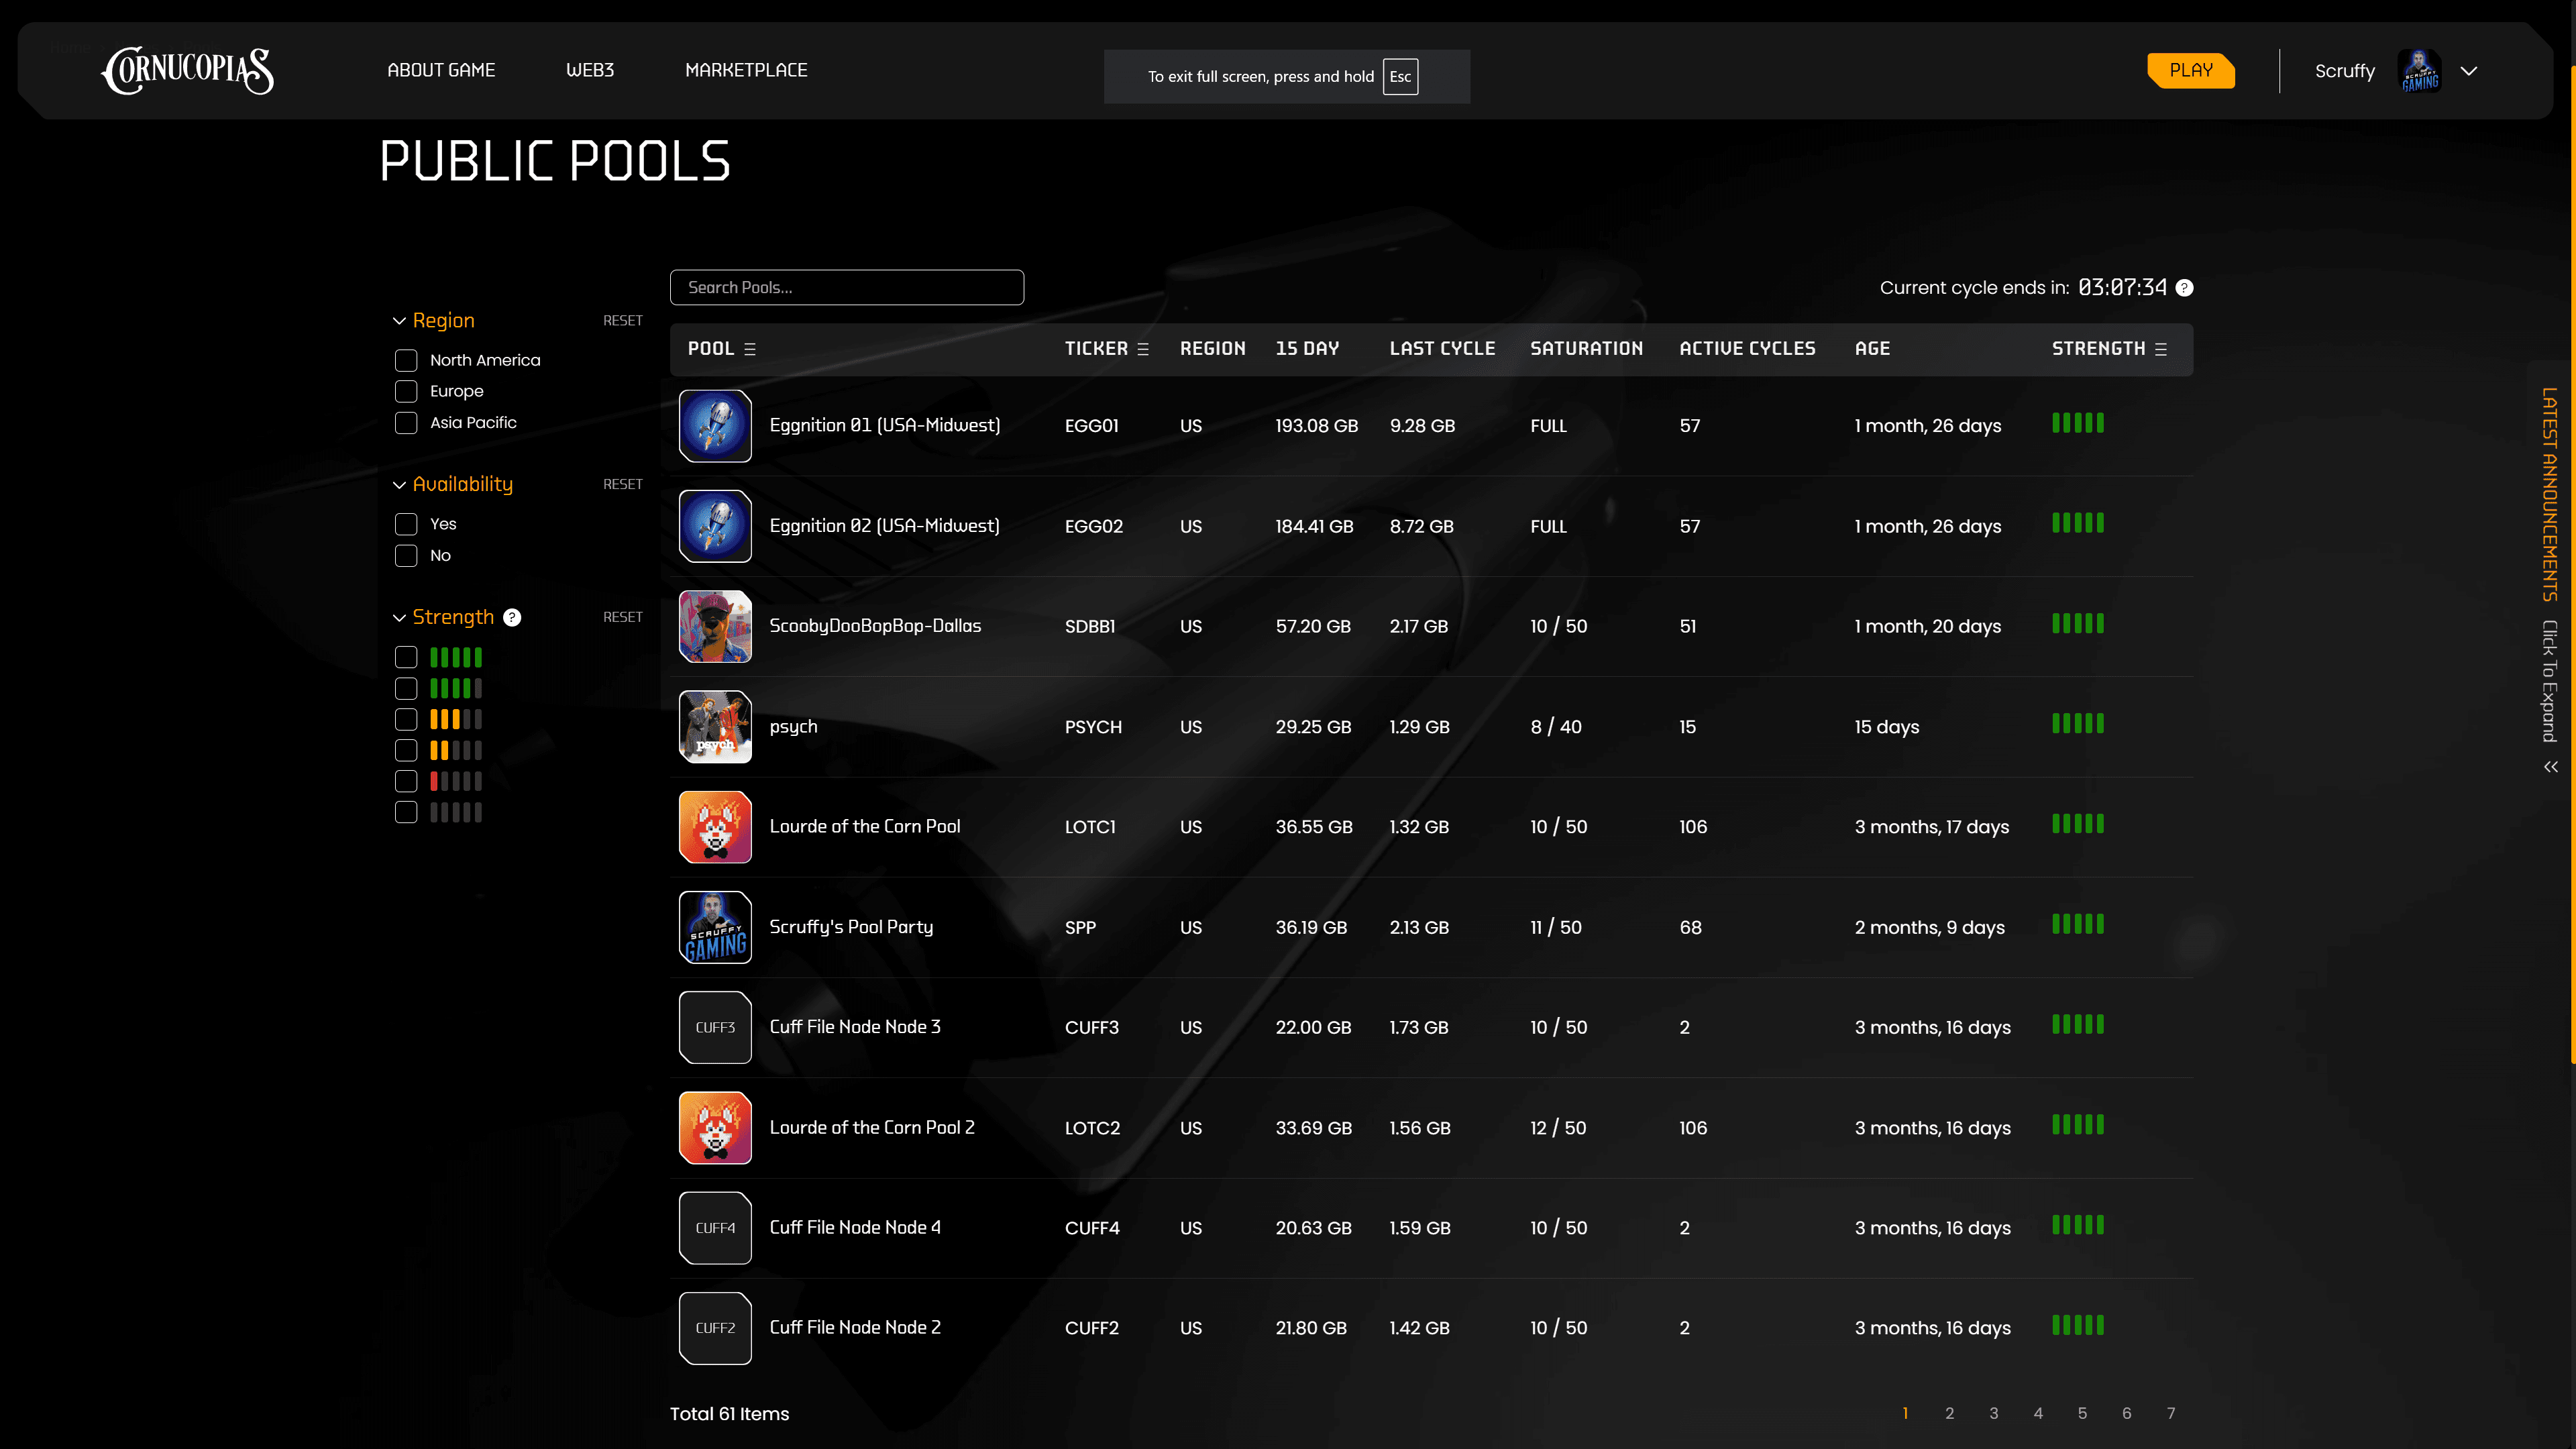
Task: Reset the Region filter
Action: click(622, 321)
